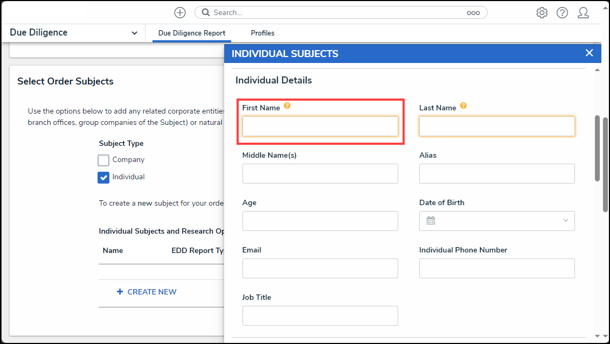Image resolution: width=610 pixels, height=344 pixels.
Task: Open the help question mark icon
Action: click(562, 13)
